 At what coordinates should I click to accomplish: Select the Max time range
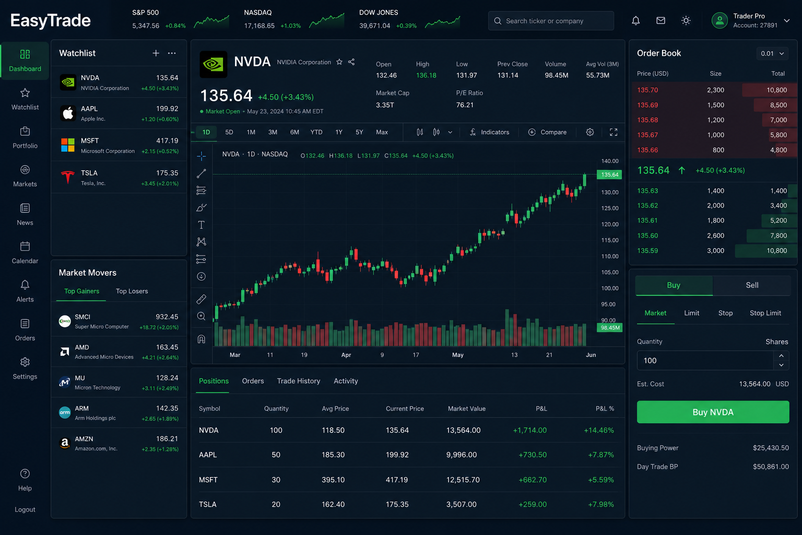tap(382, 132)
